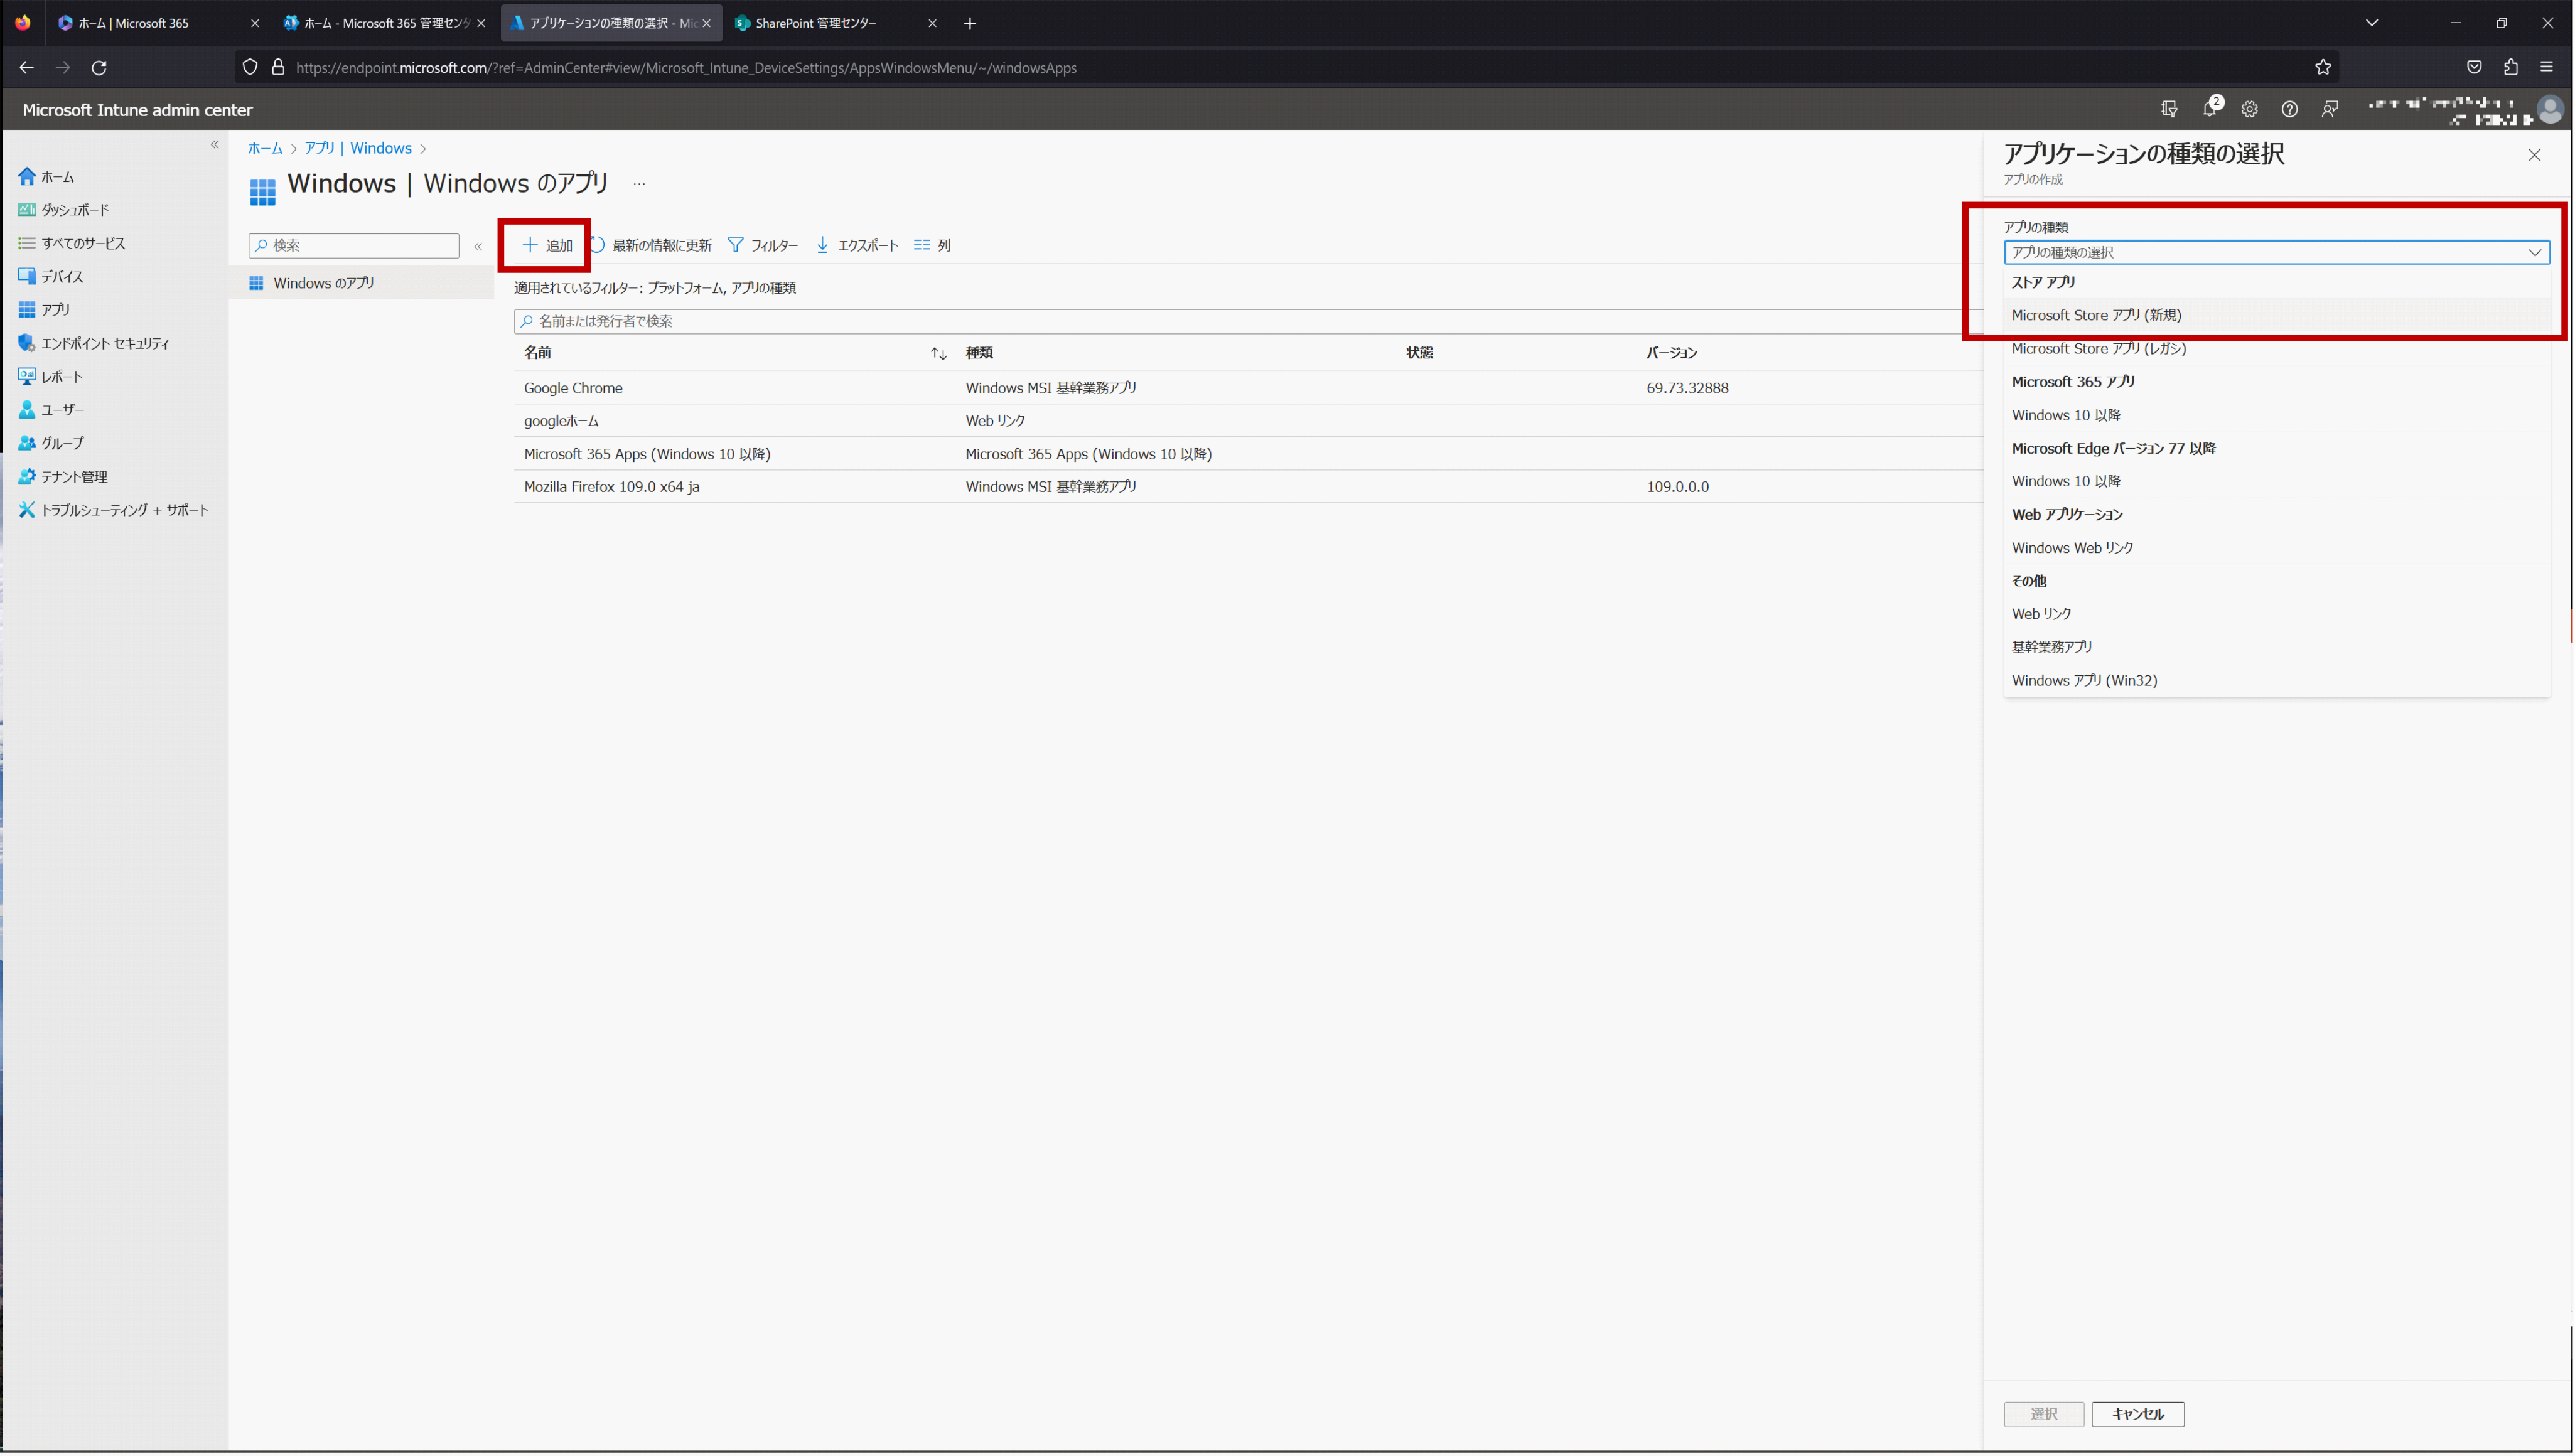Viewport: 2575px width, 1456px height.
Task: Open グループ in the sidebar
Action: click(51, 443)
